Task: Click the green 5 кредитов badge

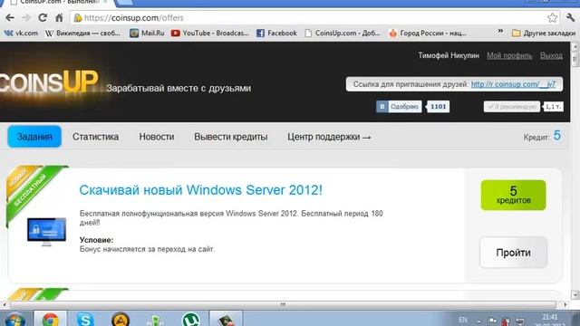Action: (x=514, y=196)
